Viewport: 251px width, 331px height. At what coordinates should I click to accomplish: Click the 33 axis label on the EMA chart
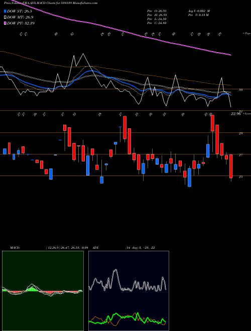(240, 90)
